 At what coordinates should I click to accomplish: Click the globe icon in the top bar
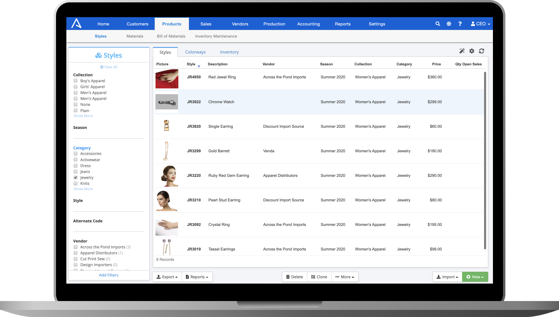449,24
